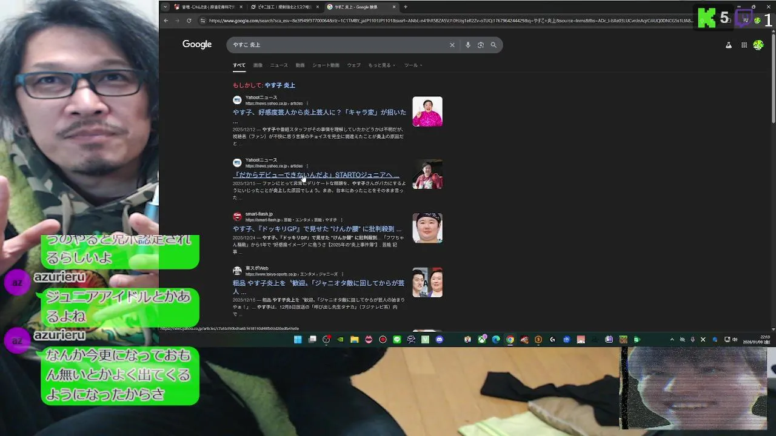
Task: Click the Chrome icon on the taskbar
Action: point(510,340)
